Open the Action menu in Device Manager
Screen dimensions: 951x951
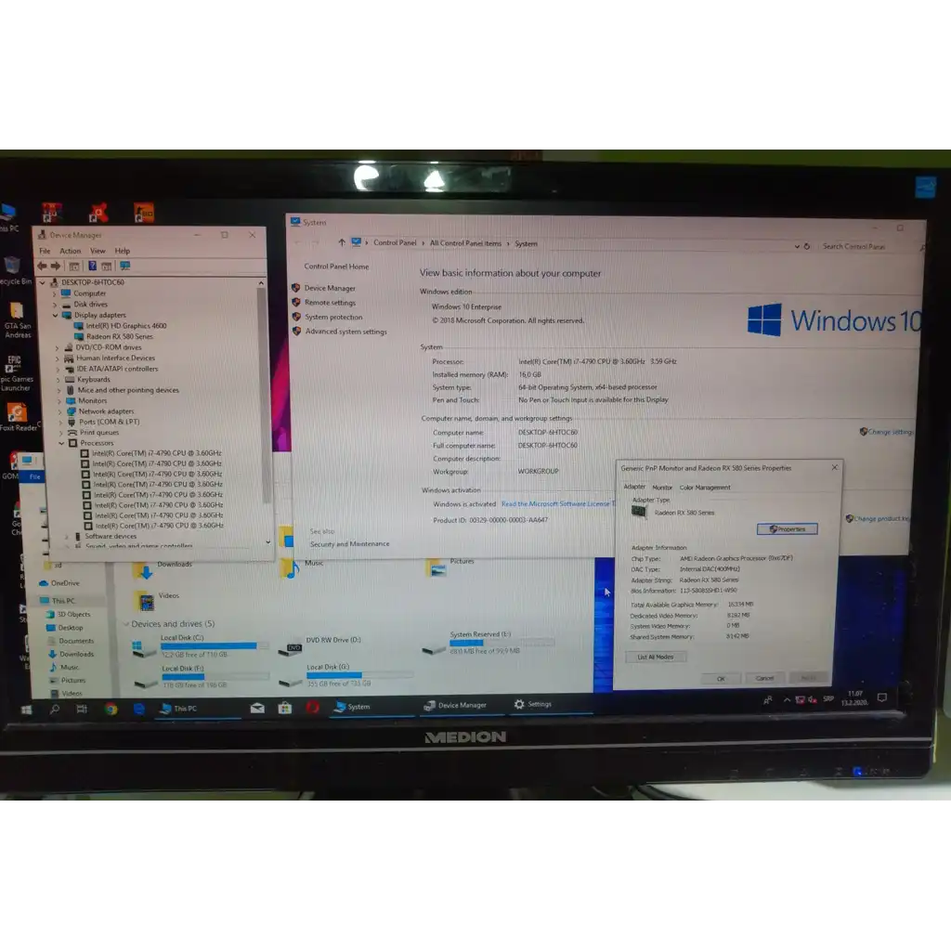click(71, 251)
